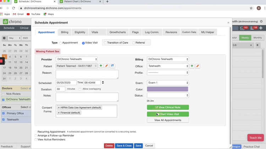Remove the Financial (default) consent form

pyautogui.click(x=59, y=113)
